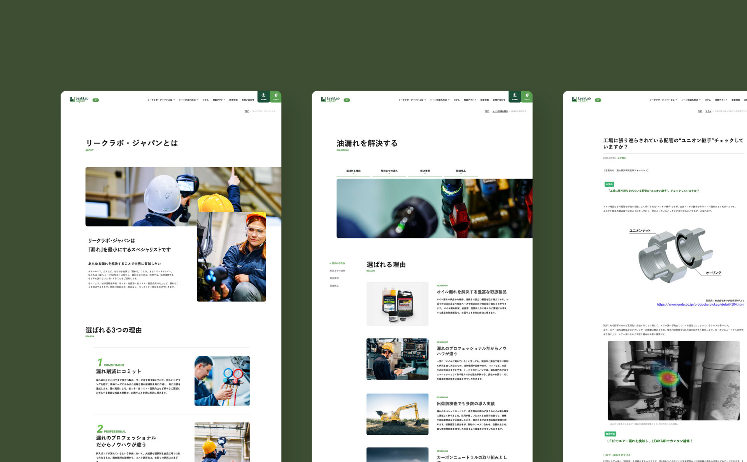Open コラム nav item in right page
Image resolution: width=747 pixels, height=462 pixels.
tap(708, 100)
